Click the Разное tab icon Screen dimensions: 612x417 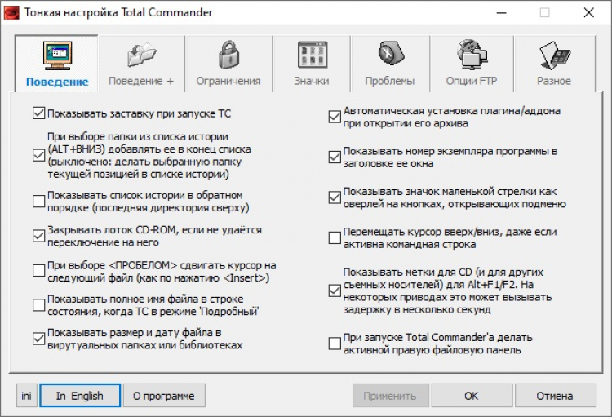pyautogui.click(x=554, y=55)
